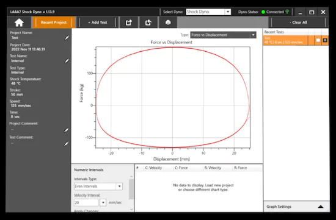Viewport: 336px width, 220px height.
Task: Click the Velocity Interval input field
Action: [86, 202]
